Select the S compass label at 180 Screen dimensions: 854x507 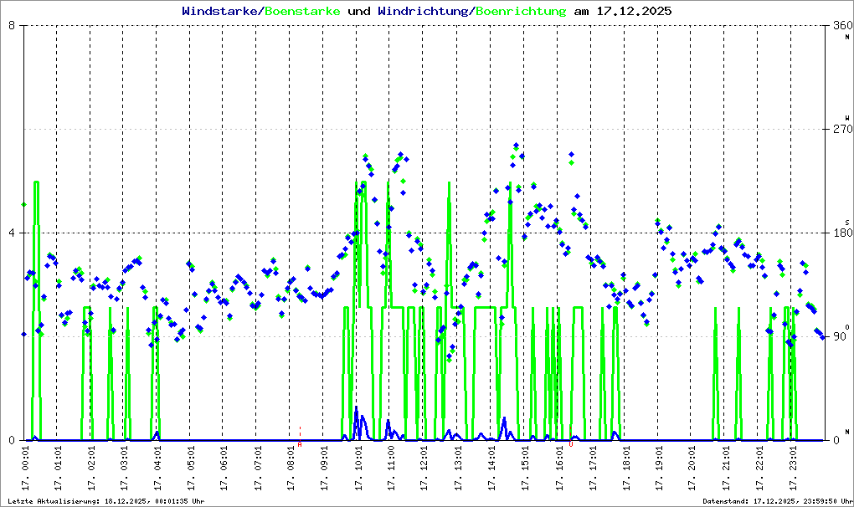tap(846, 223)
